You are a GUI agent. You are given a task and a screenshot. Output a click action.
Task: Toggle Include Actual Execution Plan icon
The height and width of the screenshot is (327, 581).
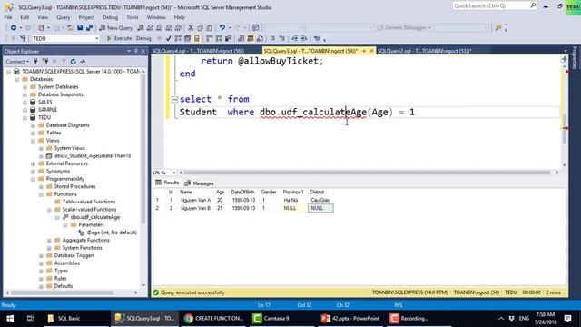[210, 38]
